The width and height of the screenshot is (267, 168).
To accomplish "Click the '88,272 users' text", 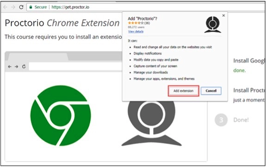I will tap(136, 27).
